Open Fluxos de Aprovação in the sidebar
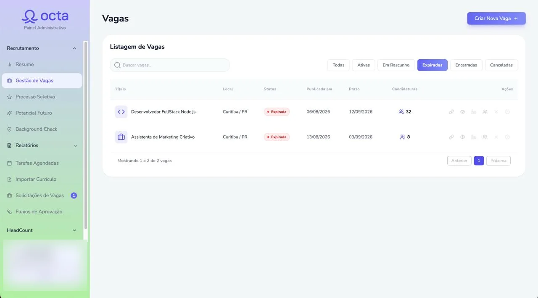538x298 pixels. point(42,211)
